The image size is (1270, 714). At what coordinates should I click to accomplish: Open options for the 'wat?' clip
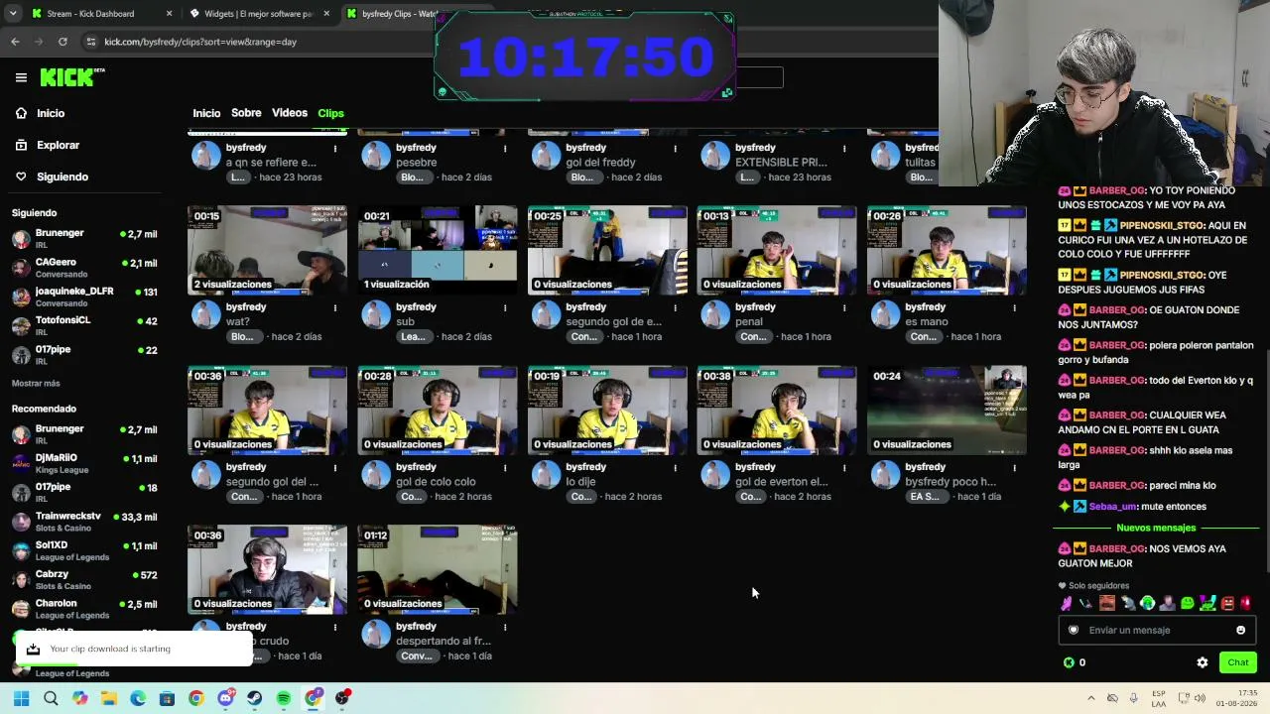(335, 307)
